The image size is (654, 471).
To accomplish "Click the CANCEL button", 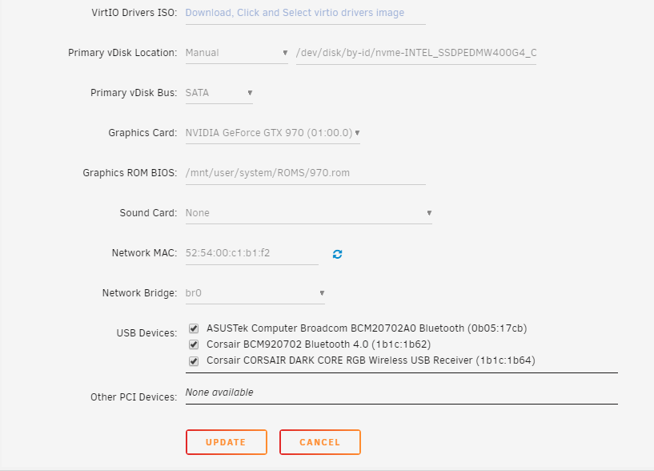I will pyautogui.click(x=320, y=442).
